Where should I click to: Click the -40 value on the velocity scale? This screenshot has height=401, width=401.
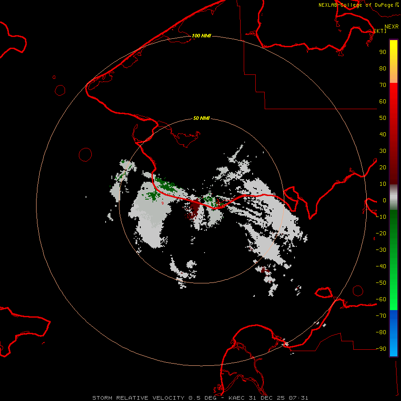[381, 266]
